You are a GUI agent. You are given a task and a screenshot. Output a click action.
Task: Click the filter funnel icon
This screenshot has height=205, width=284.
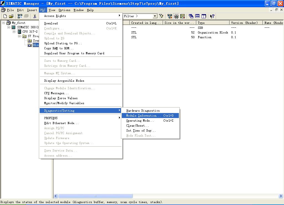[161, 16]
